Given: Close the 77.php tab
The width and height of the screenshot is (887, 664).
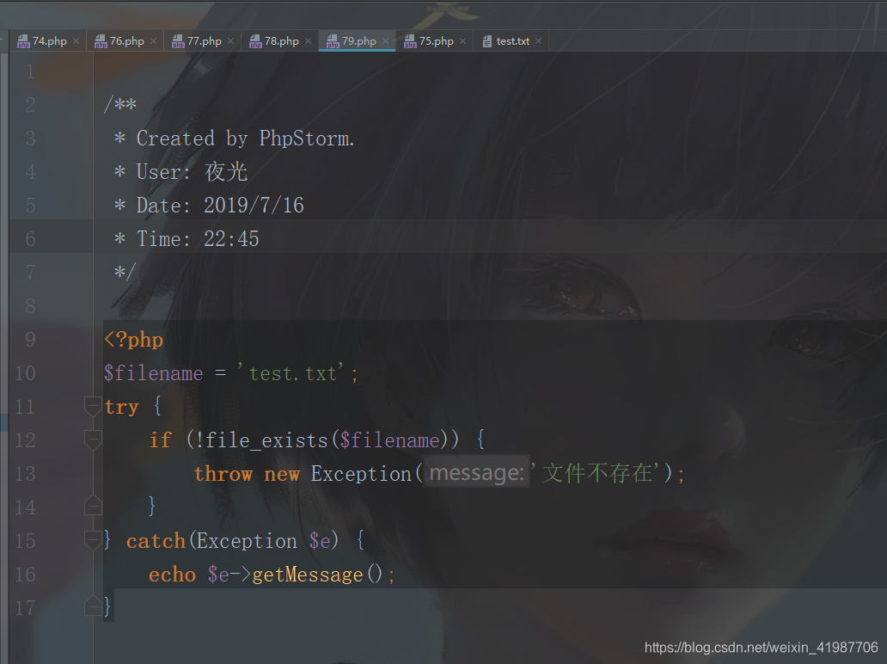Looking at the screenshot, I should [x=231, y=40].
